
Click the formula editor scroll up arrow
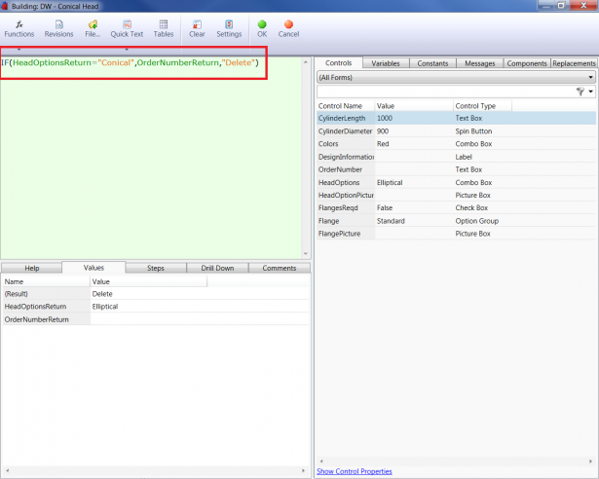pos(306,62)
